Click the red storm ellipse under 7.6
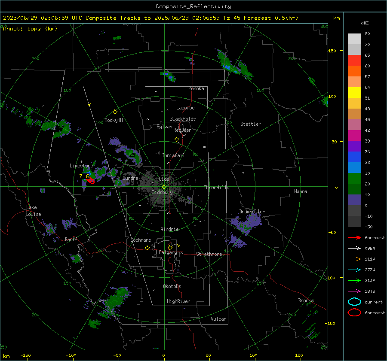The height and width of the screenshot is (361, 387). tap(92, 181)
